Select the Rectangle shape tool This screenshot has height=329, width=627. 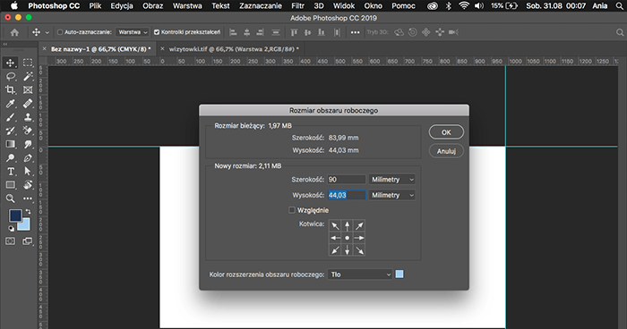10,185
